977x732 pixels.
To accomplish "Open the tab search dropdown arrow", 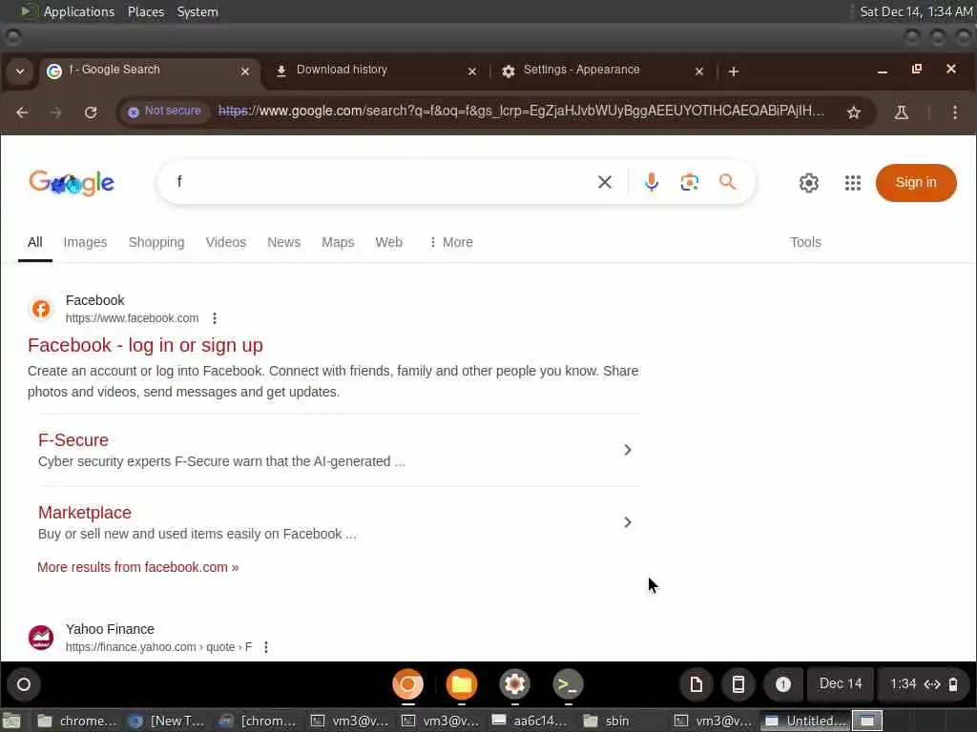I will point(20,71).
